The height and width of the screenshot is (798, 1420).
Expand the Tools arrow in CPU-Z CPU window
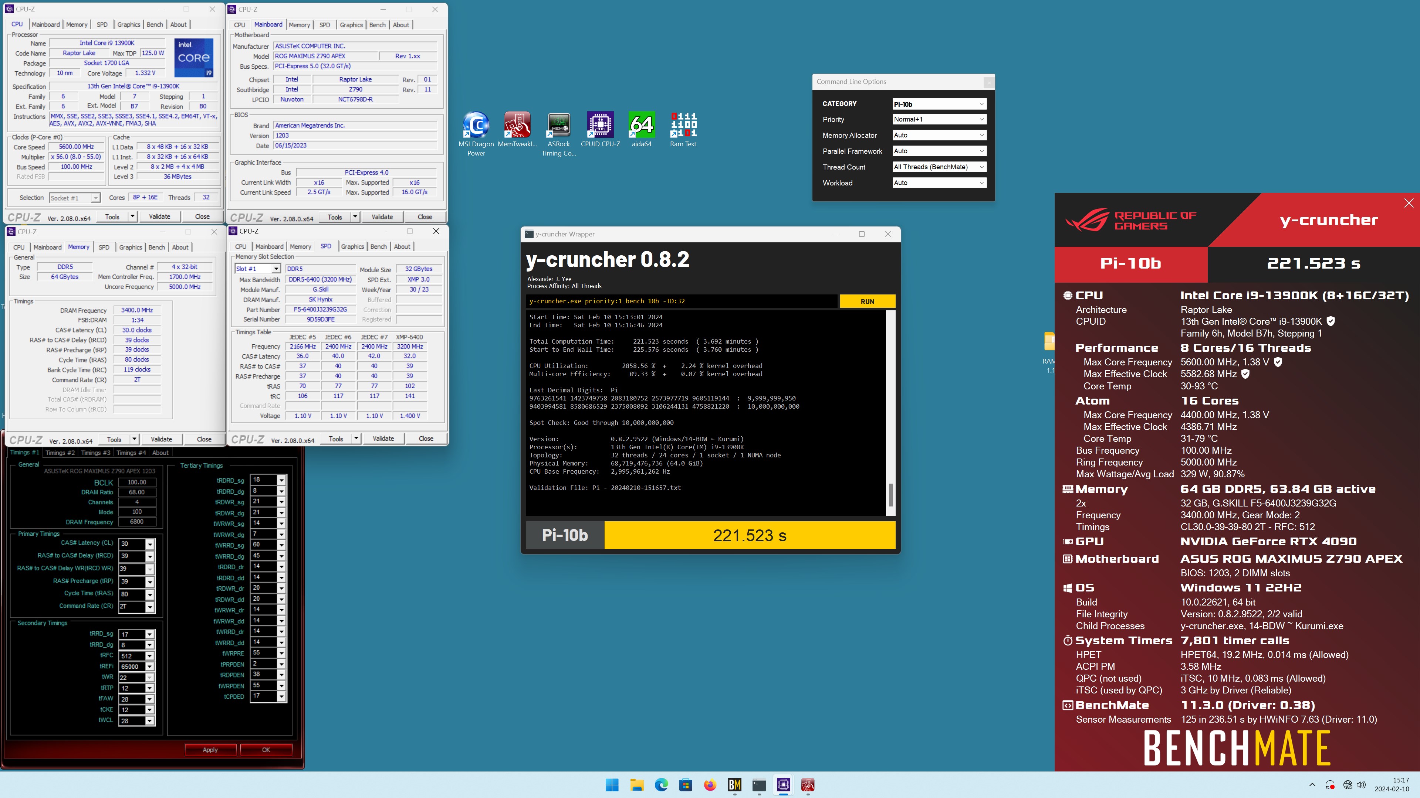tap(132, 216)
